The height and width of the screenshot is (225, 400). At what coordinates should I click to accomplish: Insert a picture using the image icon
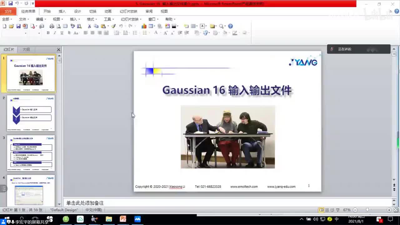(167, 26)
